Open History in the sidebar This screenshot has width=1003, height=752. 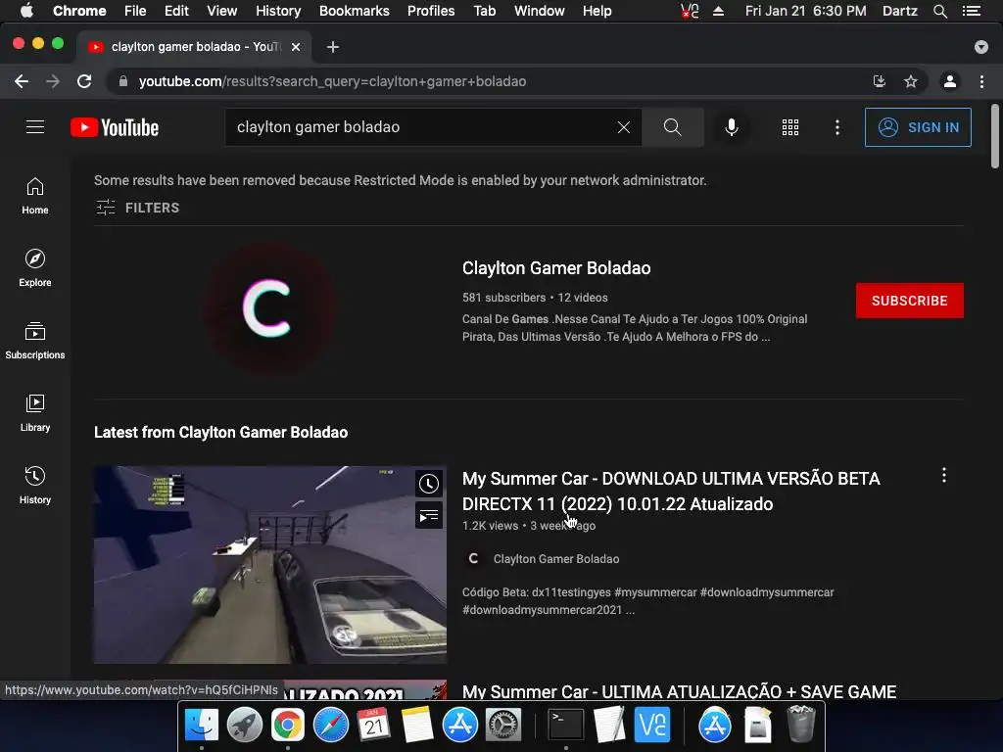tap(35, 486)
